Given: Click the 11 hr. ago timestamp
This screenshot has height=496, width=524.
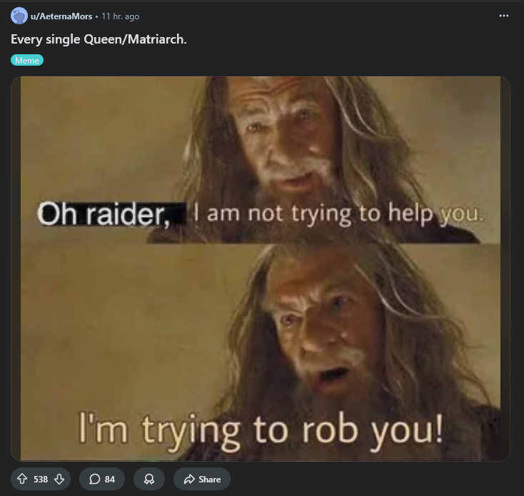Looking at the screenshot, I should click(121, 16).
